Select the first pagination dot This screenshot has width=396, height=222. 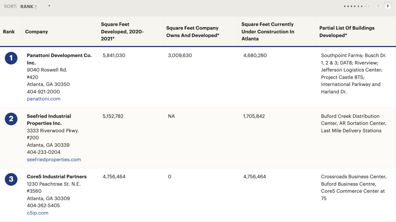pos(345,6)
